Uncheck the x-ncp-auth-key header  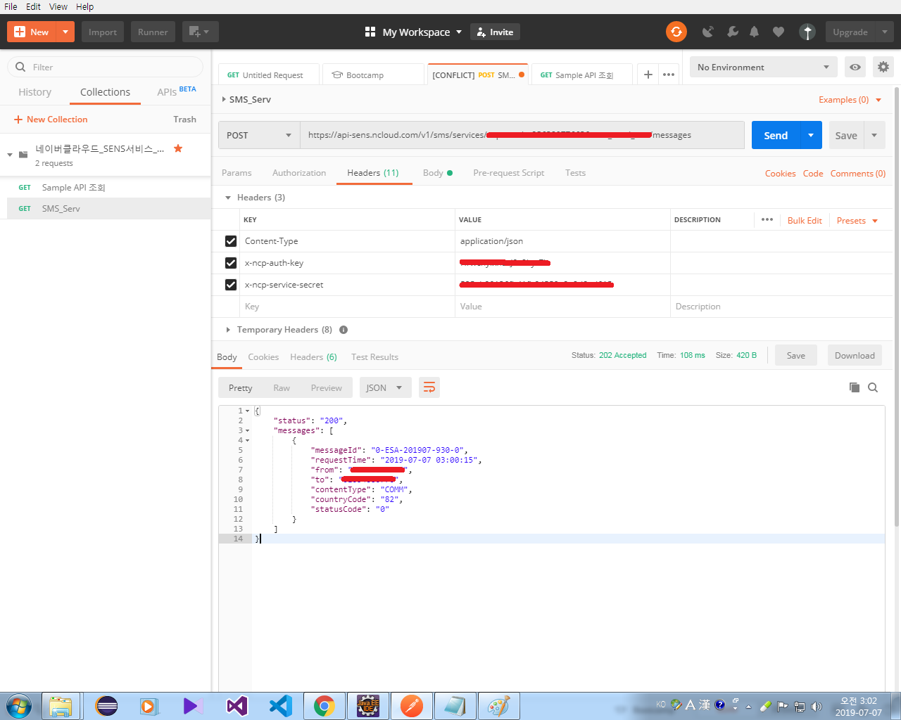click(x=231, y=263)
